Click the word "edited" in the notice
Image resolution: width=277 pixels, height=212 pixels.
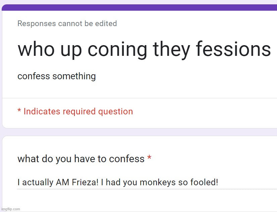106,23
